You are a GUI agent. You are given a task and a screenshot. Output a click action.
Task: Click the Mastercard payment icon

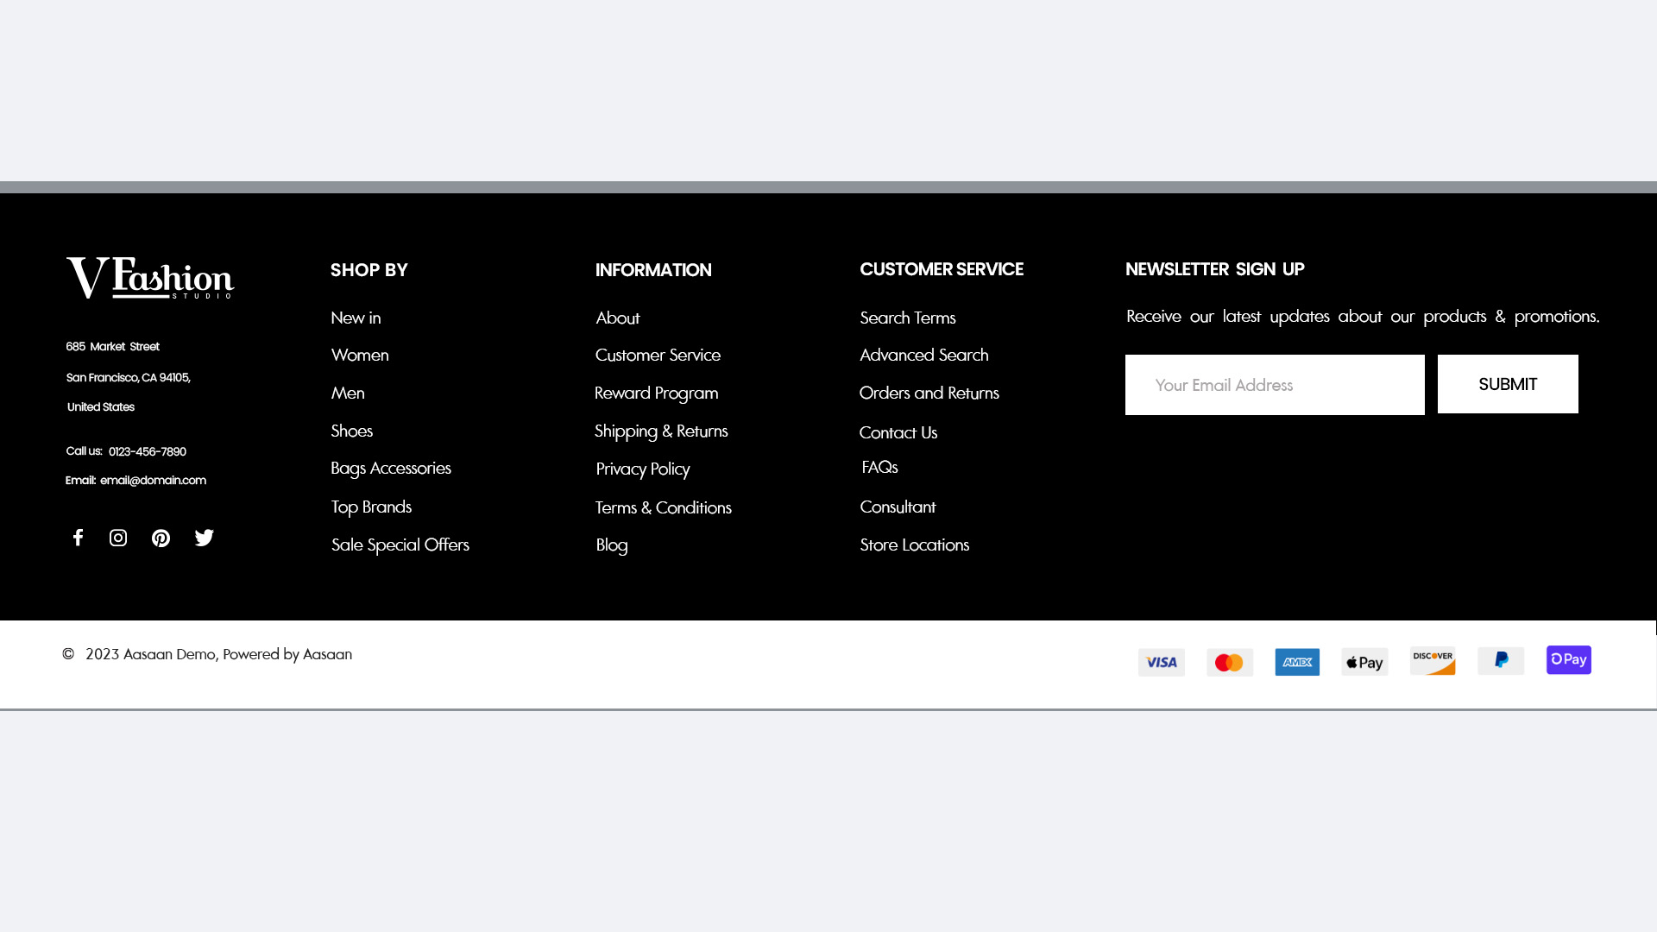click(1229, 662)
